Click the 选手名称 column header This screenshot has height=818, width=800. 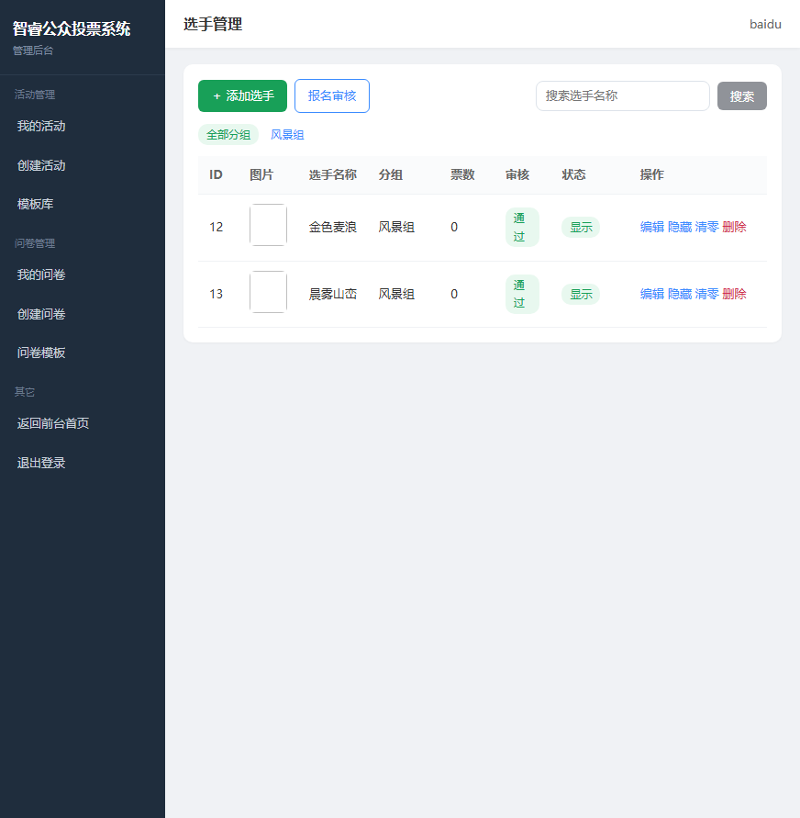click(x=332, y=174)
